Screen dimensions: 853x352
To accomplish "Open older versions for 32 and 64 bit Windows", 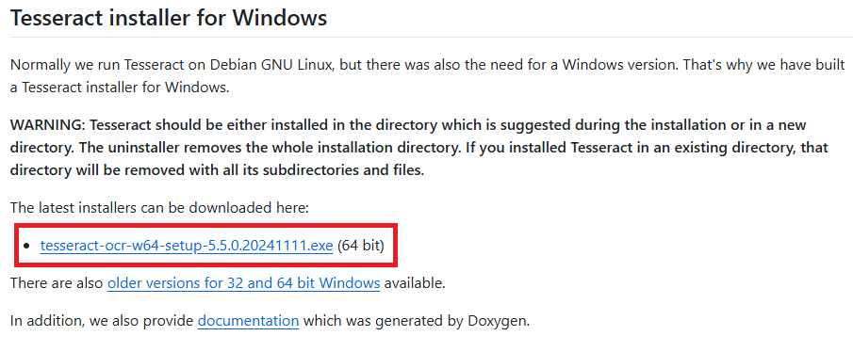I will (x=243, y=283).
